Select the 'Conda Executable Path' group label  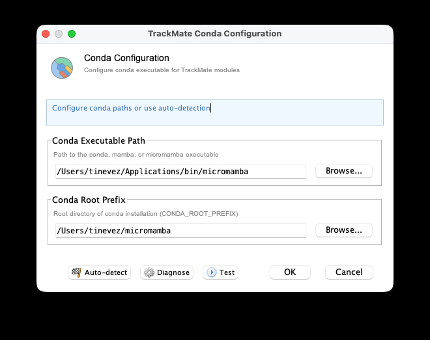click(98, 140)
